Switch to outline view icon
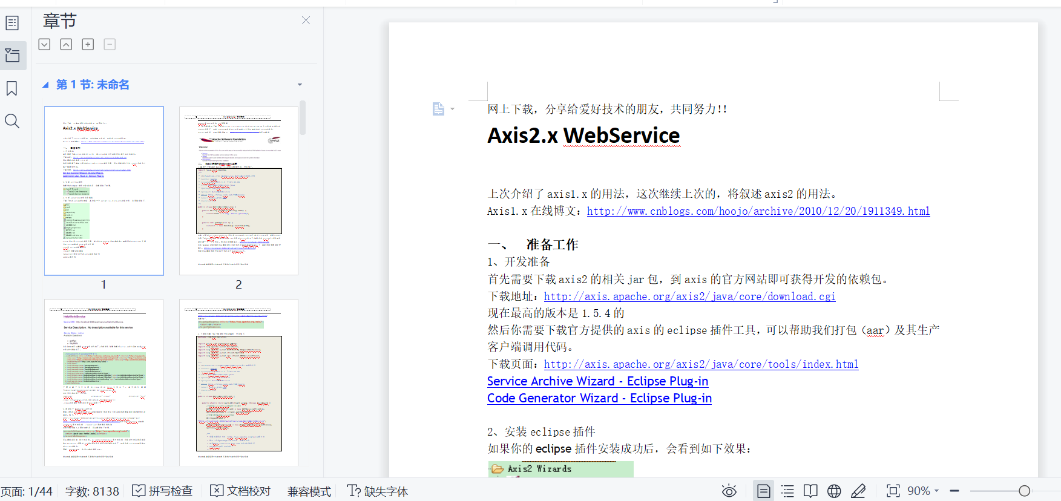Viewport: 1061px width, 501px height. pyautogui.click(x=787, y=491)
